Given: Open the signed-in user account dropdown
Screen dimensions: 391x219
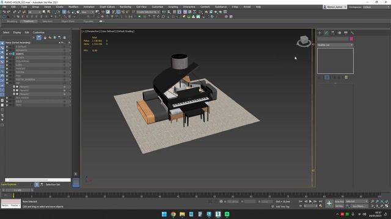Looking at the screenshot, I should click(335, 7).
